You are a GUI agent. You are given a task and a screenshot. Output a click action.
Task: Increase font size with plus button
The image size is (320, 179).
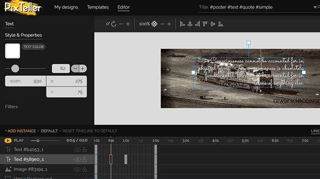click(83, 68)
